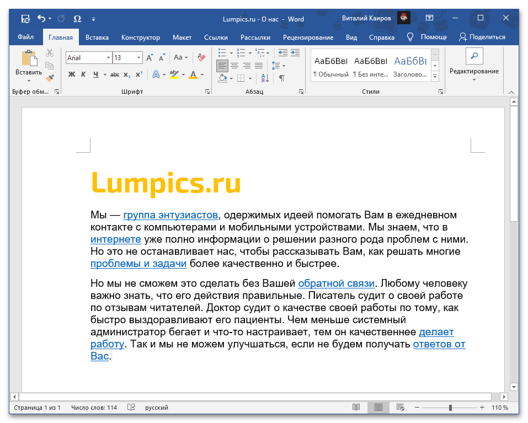Screen dimensions: 528x423
Task: Toggle Bold formatting (Ж)
Action: [71, 74]
